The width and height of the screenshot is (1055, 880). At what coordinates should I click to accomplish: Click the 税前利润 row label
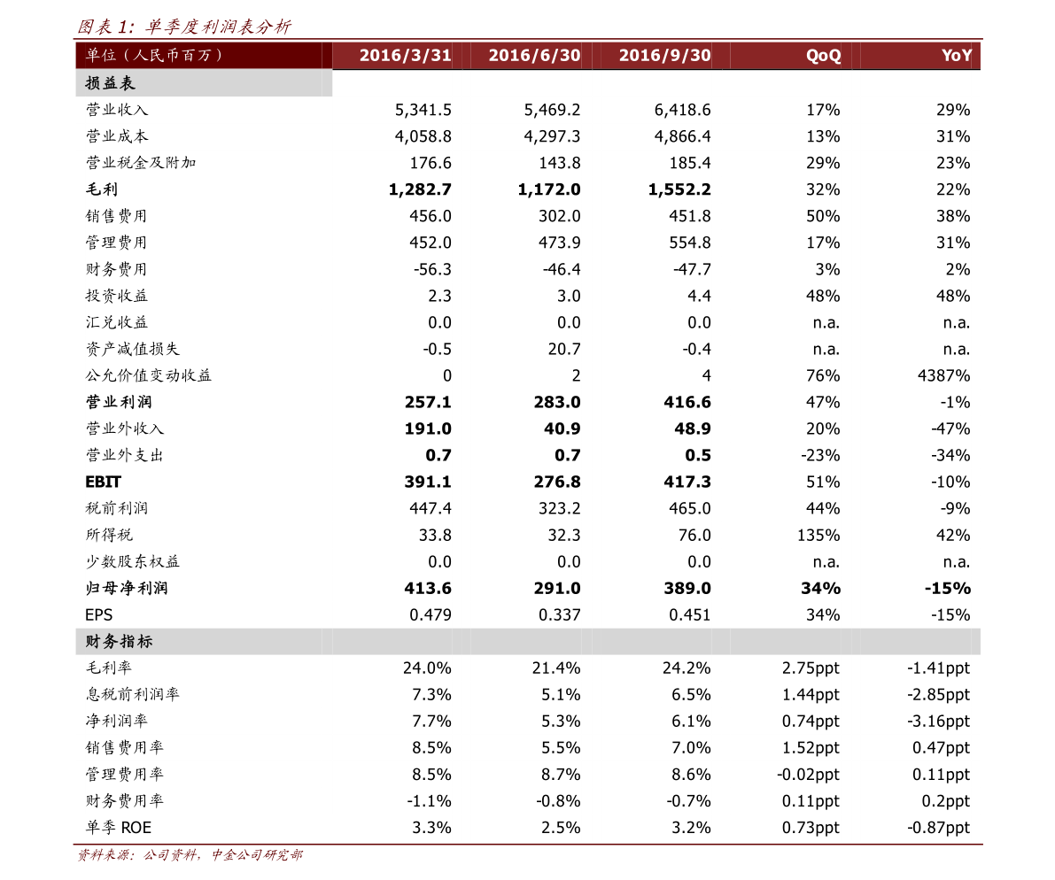coord(116,508)
